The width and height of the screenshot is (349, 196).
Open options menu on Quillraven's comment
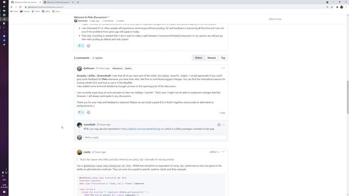click(x=223, y=68)
